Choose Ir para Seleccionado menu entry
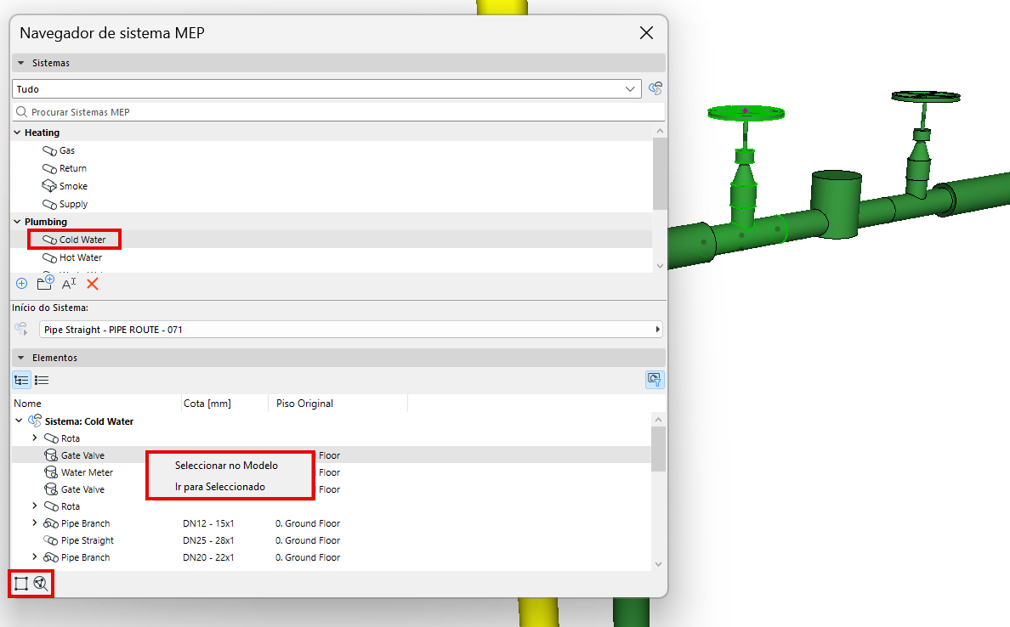This screenshot has width=1010, height=627. click(x=219, y=487)
